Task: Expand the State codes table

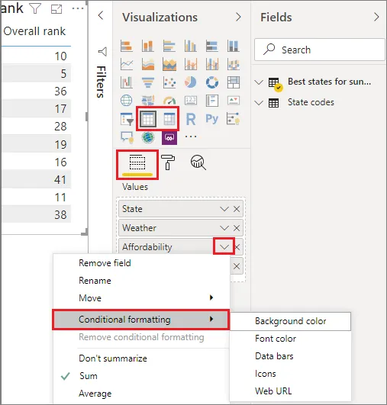Action: pyautogui.click(x=259, y=103)
